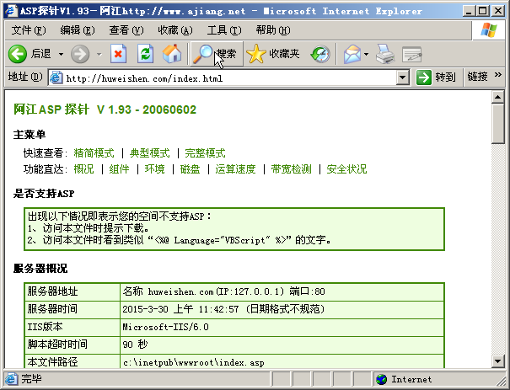Viewport: 510px width, 390px height.
Task: Jump to 运算速度 section link
Action: point(235,169)
